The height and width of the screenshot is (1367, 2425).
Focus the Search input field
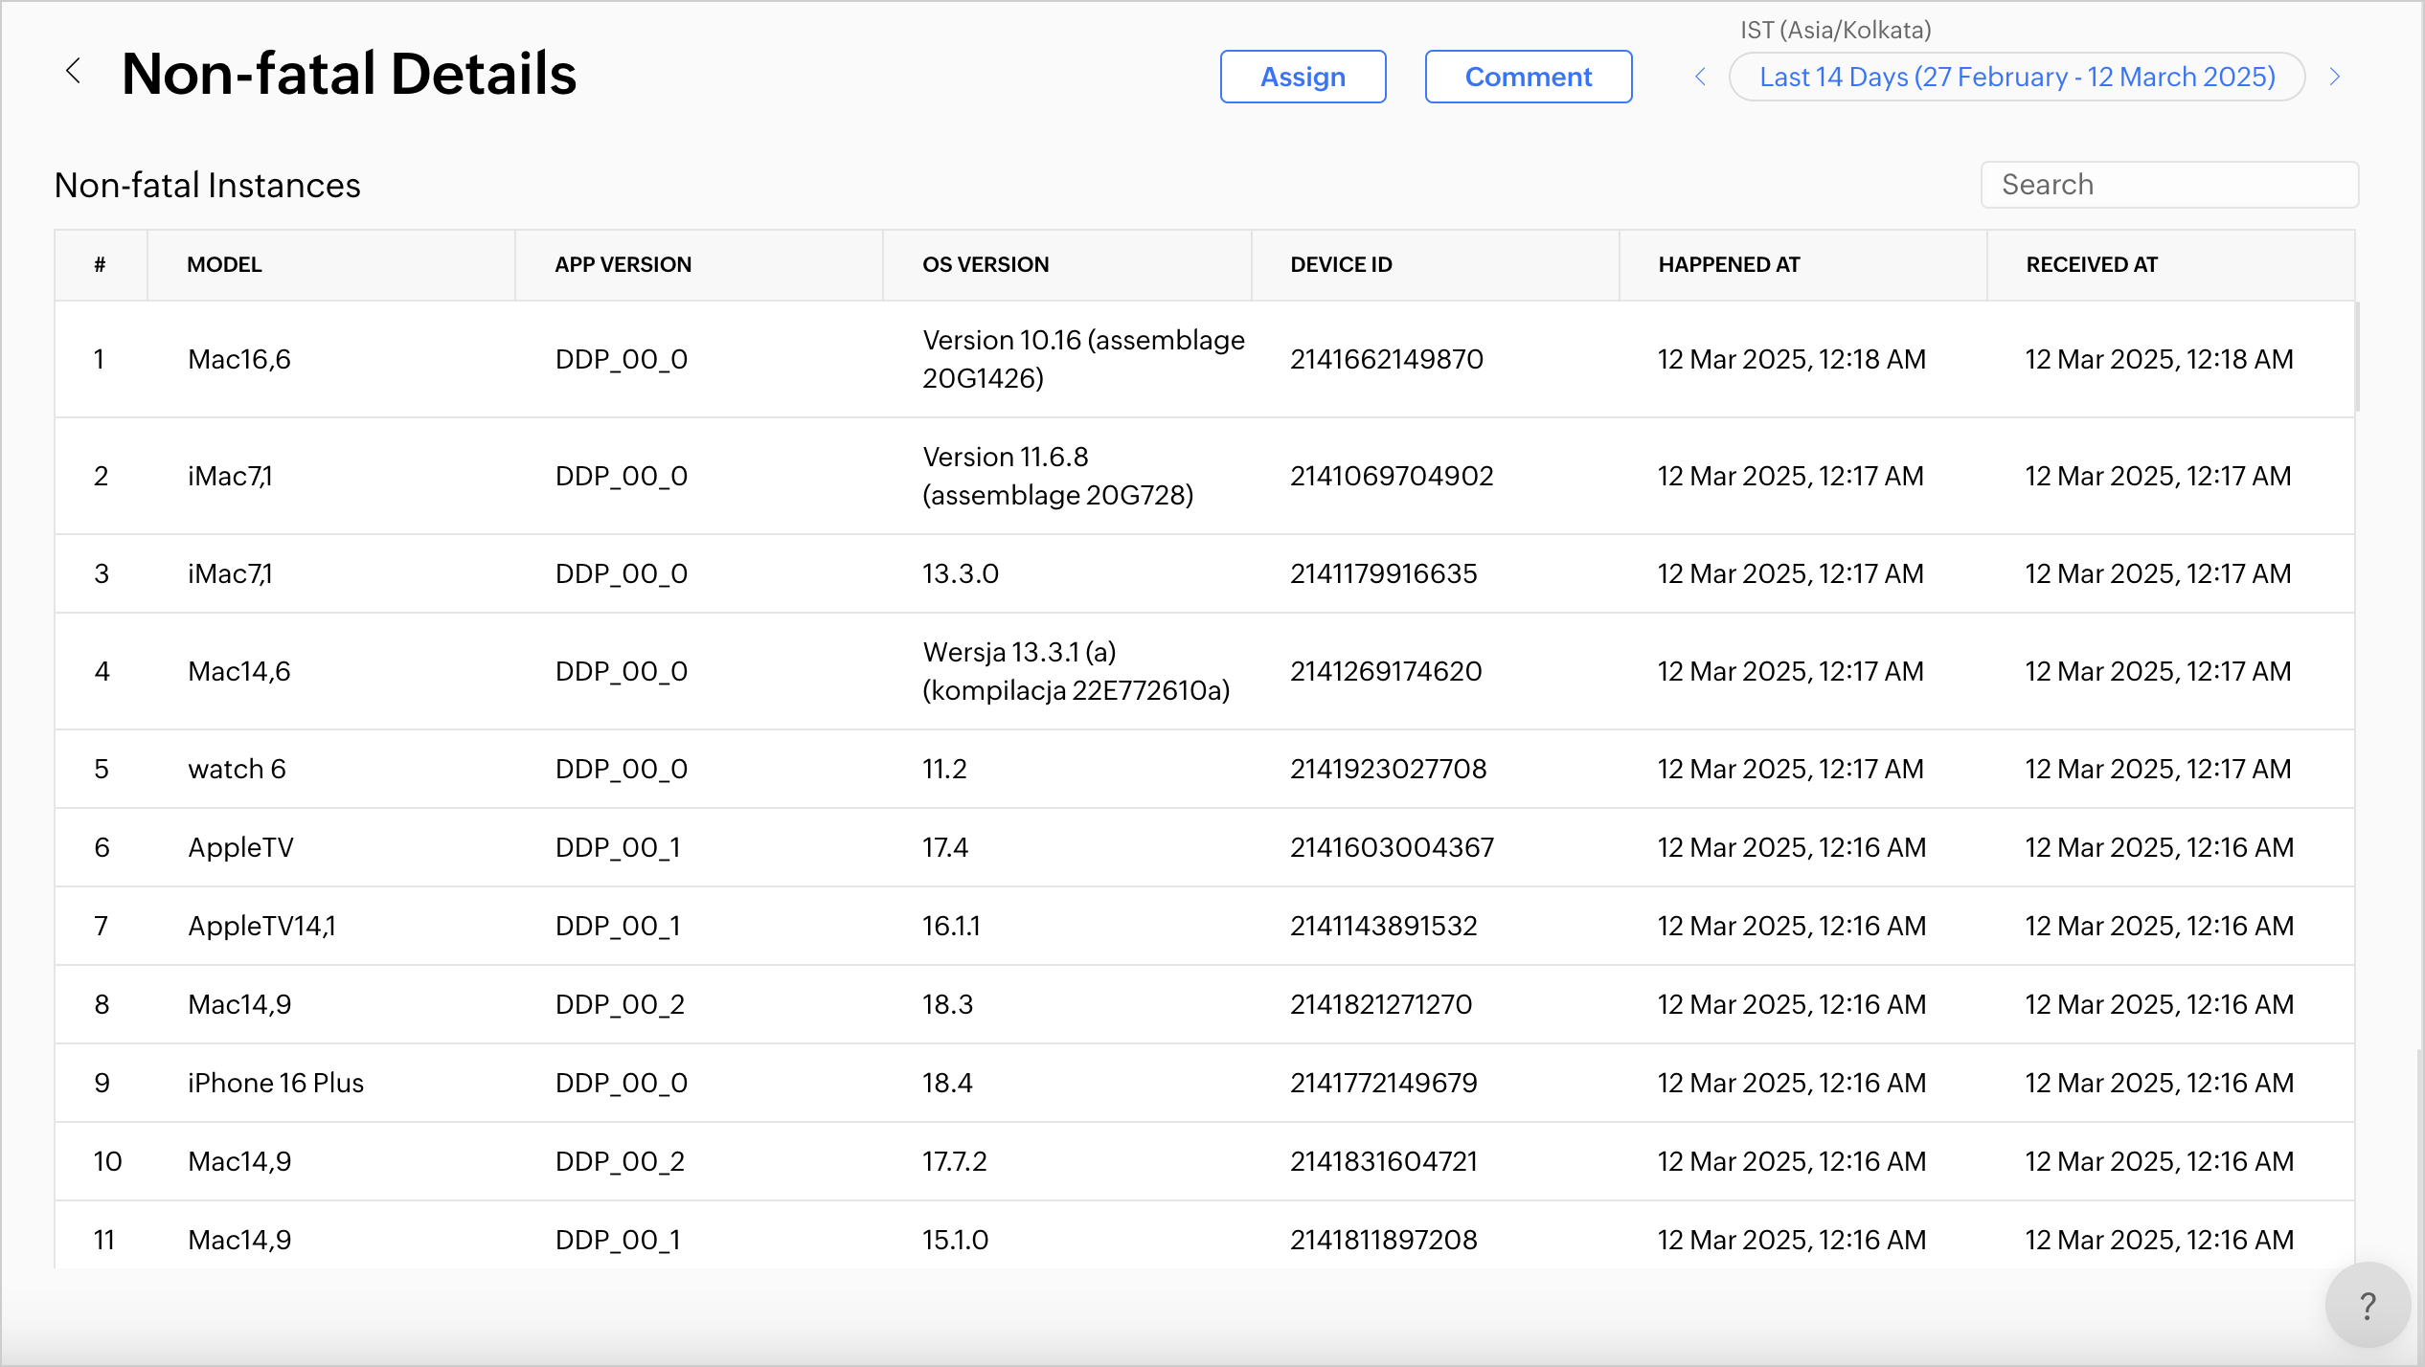pos(2169,185)
